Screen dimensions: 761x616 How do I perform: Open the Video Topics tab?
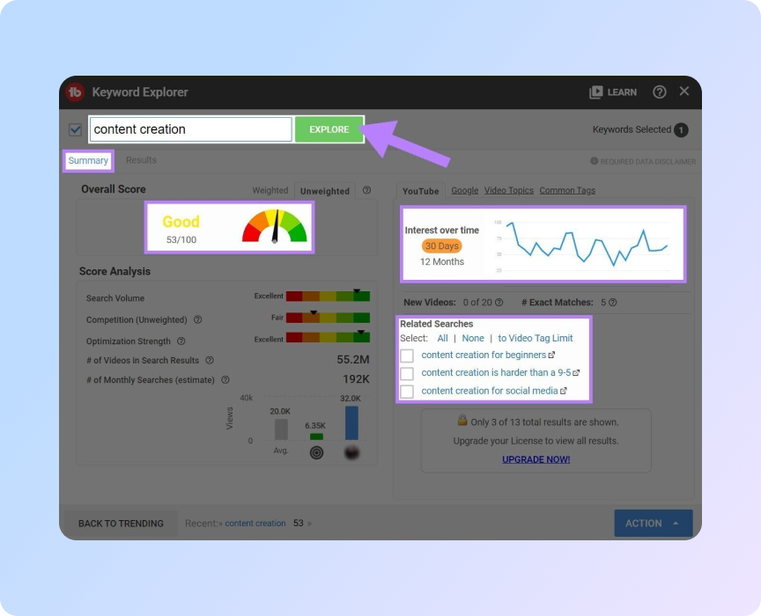(x=508, y=190)
